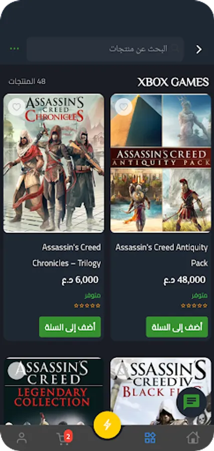Open the Assassin's Creed Chronicles – Trilogy title
Screen dimensions: 214x451
67,255
